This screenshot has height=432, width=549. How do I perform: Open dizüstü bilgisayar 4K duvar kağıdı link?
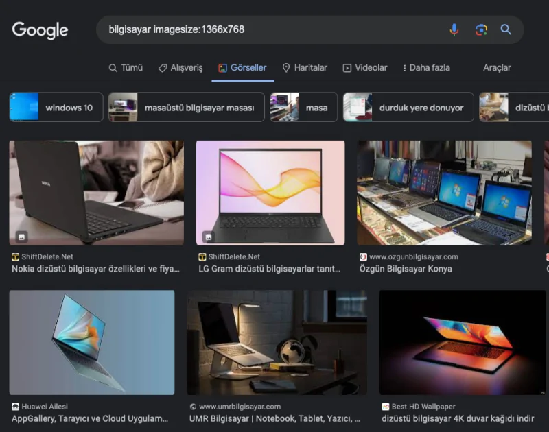[x=458, y=418]
